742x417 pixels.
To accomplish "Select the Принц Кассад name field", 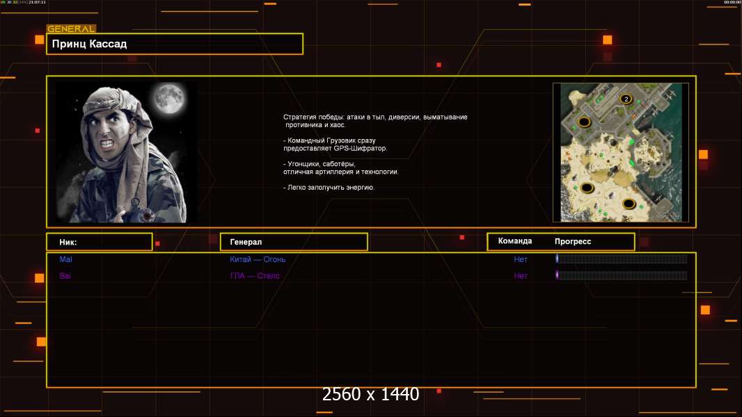I will (174, 44).
